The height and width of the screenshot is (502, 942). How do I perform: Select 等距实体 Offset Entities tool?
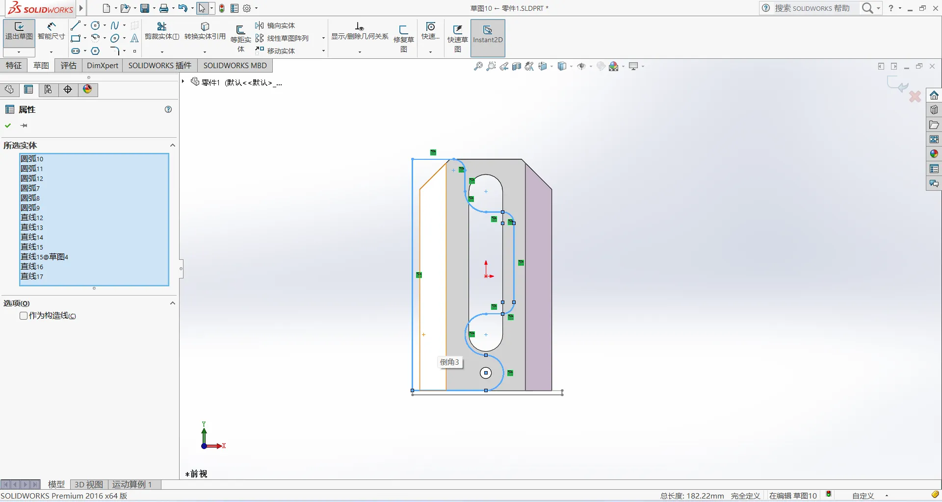tap(241, 38)
